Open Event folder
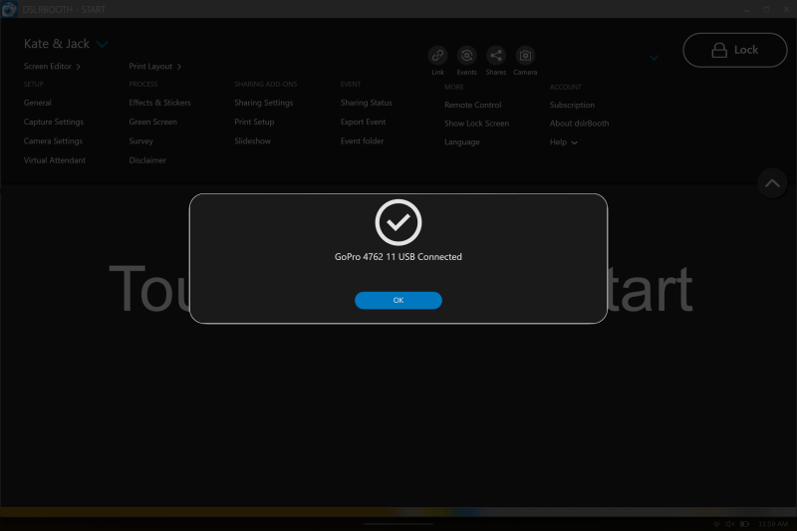This screenshot has height=531, width=797. coord(362,141)
